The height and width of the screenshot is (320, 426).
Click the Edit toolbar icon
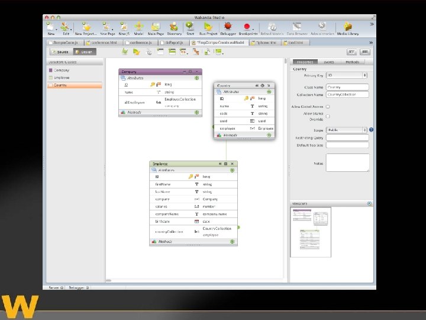click(64, 27)
